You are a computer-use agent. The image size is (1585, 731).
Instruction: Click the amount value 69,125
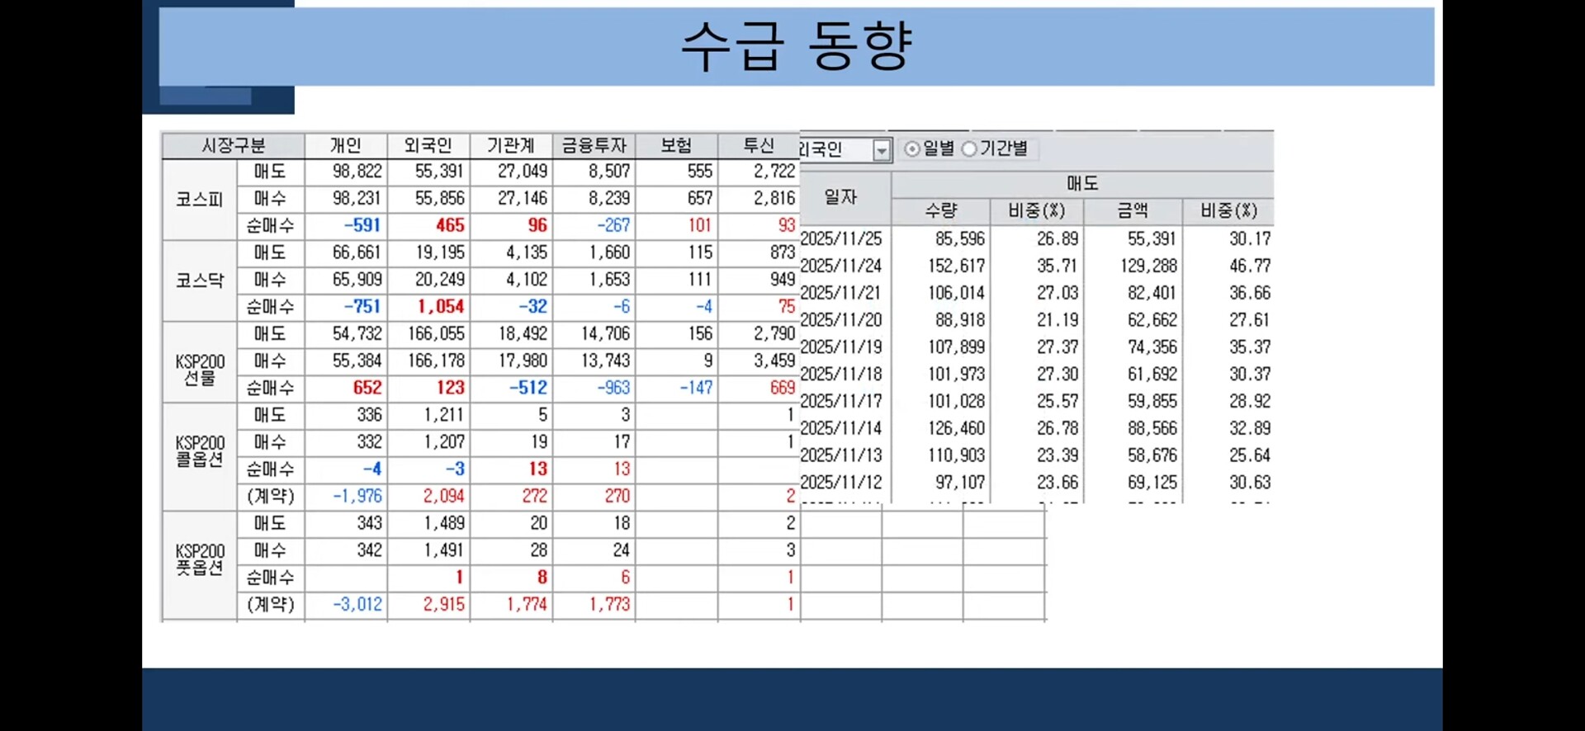coord(1153,483)
